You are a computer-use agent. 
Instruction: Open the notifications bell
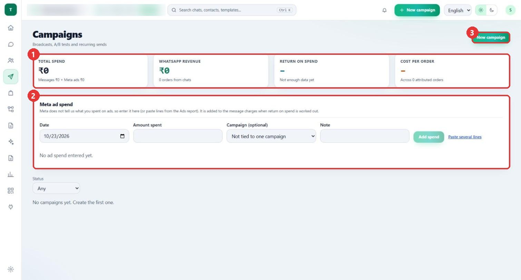point(384,10)
